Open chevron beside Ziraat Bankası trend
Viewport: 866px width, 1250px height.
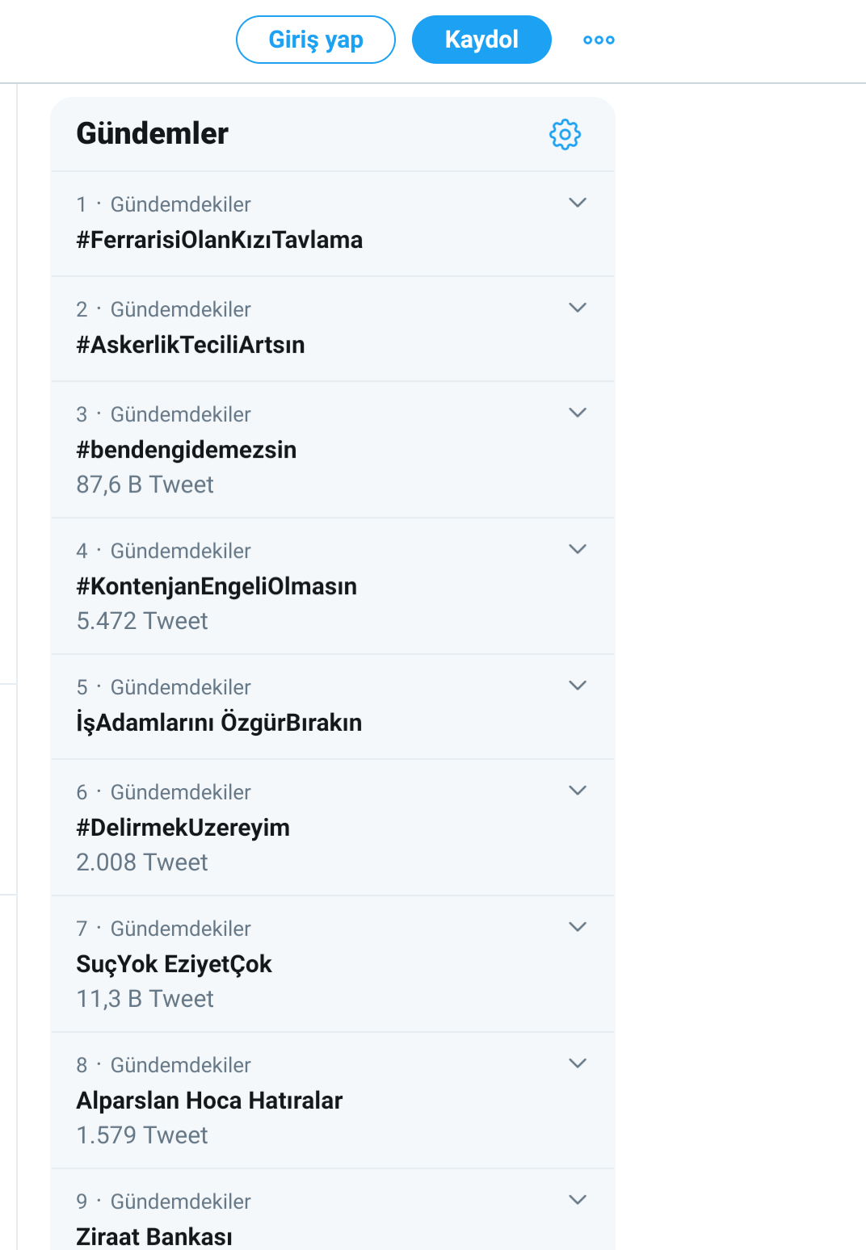pos(577,1200)
